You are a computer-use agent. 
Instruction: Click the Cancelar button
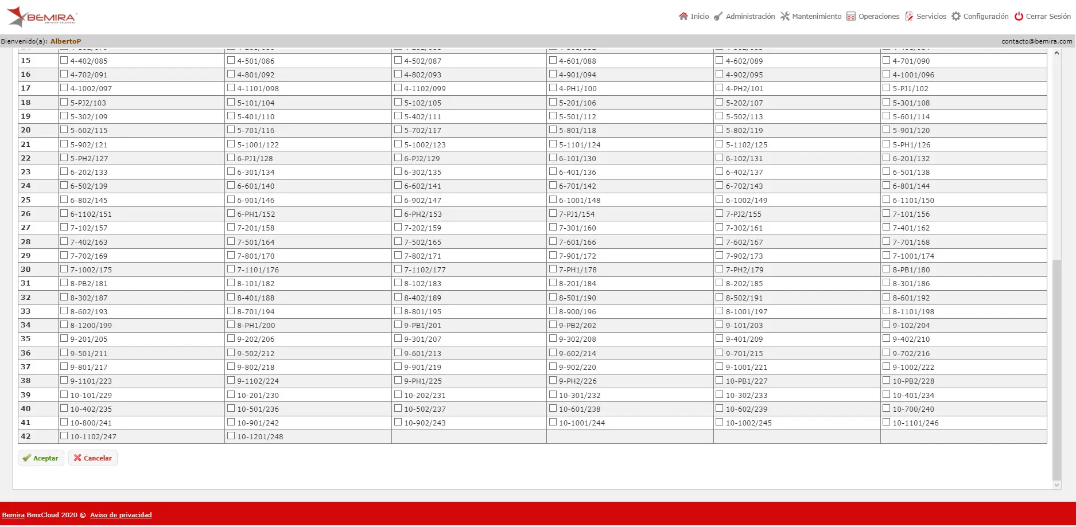93,458
